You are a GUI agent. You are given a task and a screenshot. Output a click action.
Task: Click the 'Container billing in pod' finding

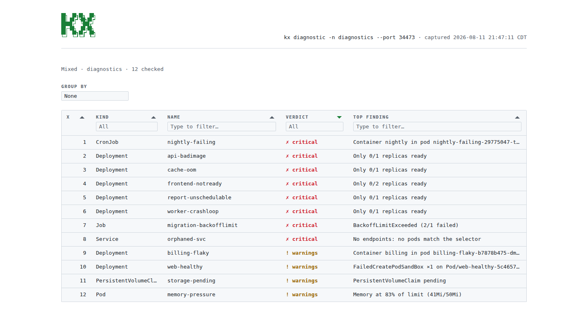(437, 253)
